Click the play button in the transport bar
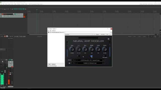Image resolution: width=161 pixels, height=90 pixels. [7, 36]
